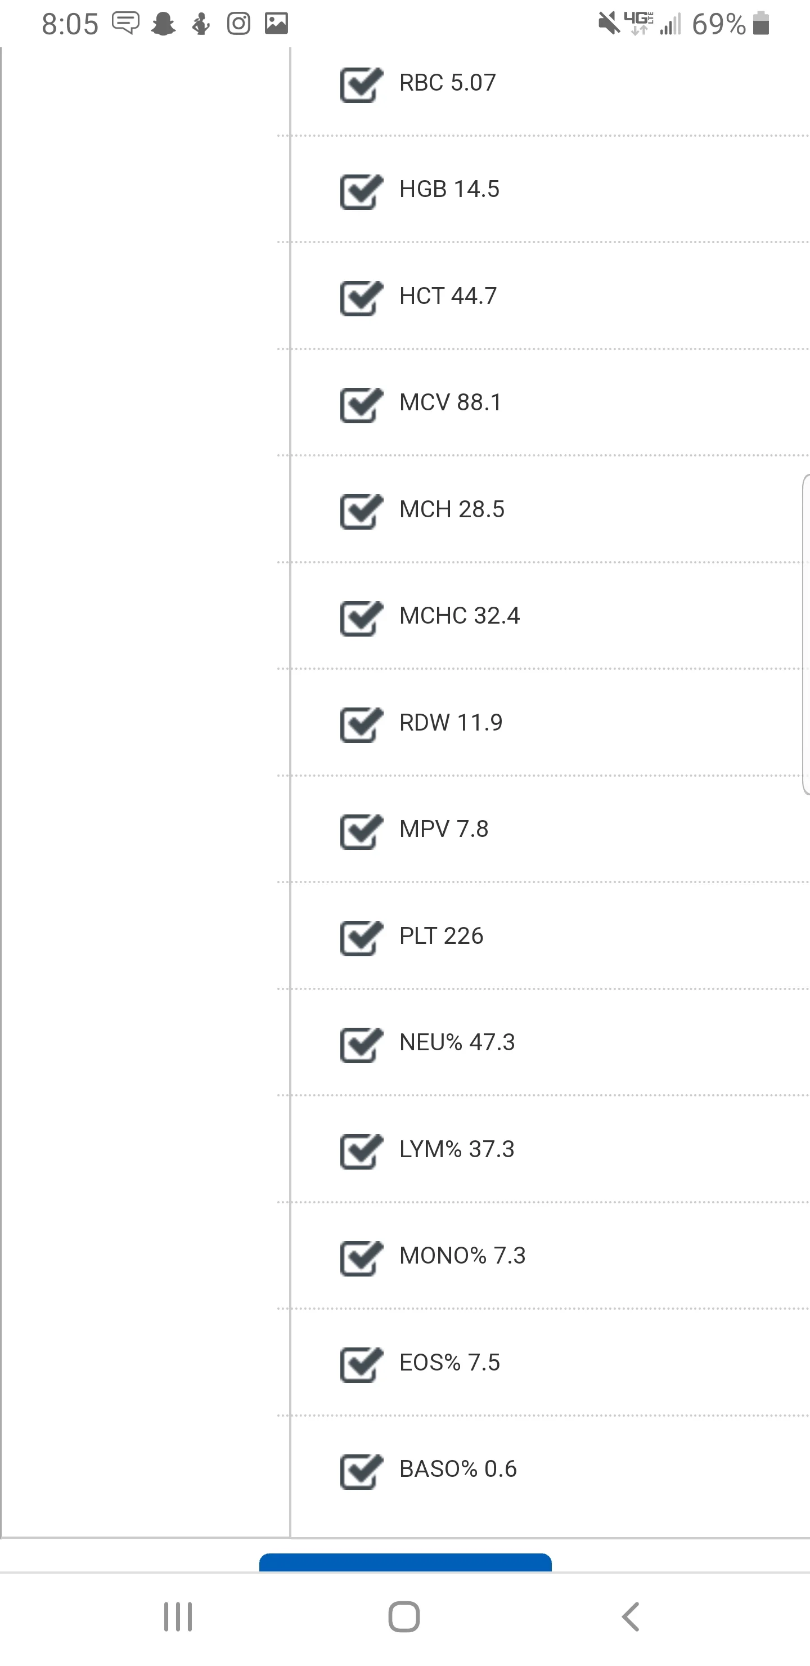Go back using the navigation arrow
The image size is (810, 1666).
click(x=631, y=1617)
